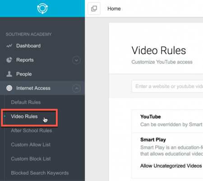203x181 pixels.
Task: Click the circular logo in the header
Action: tap(42, 9)
